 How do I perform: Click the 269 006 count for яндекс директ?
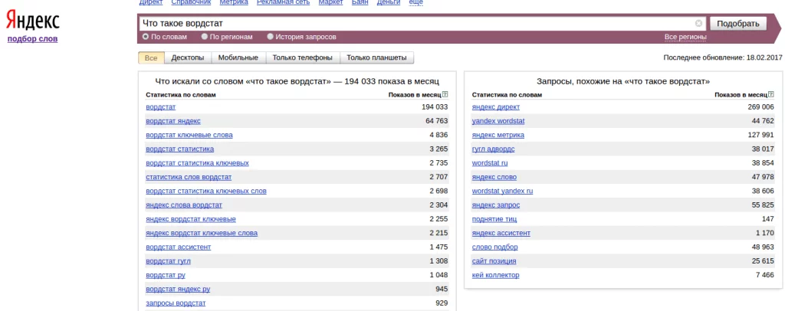pos(760,107)
